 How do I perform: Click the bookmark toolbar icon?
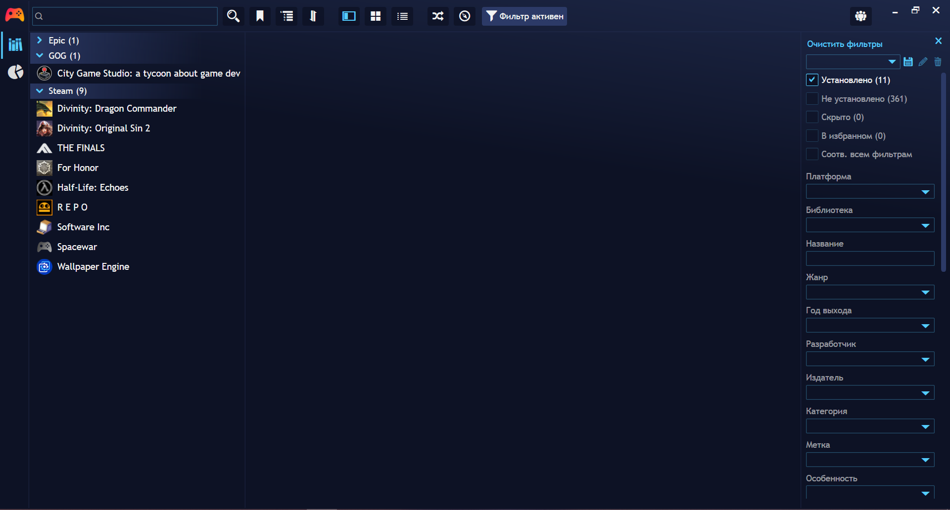[260, 16]
